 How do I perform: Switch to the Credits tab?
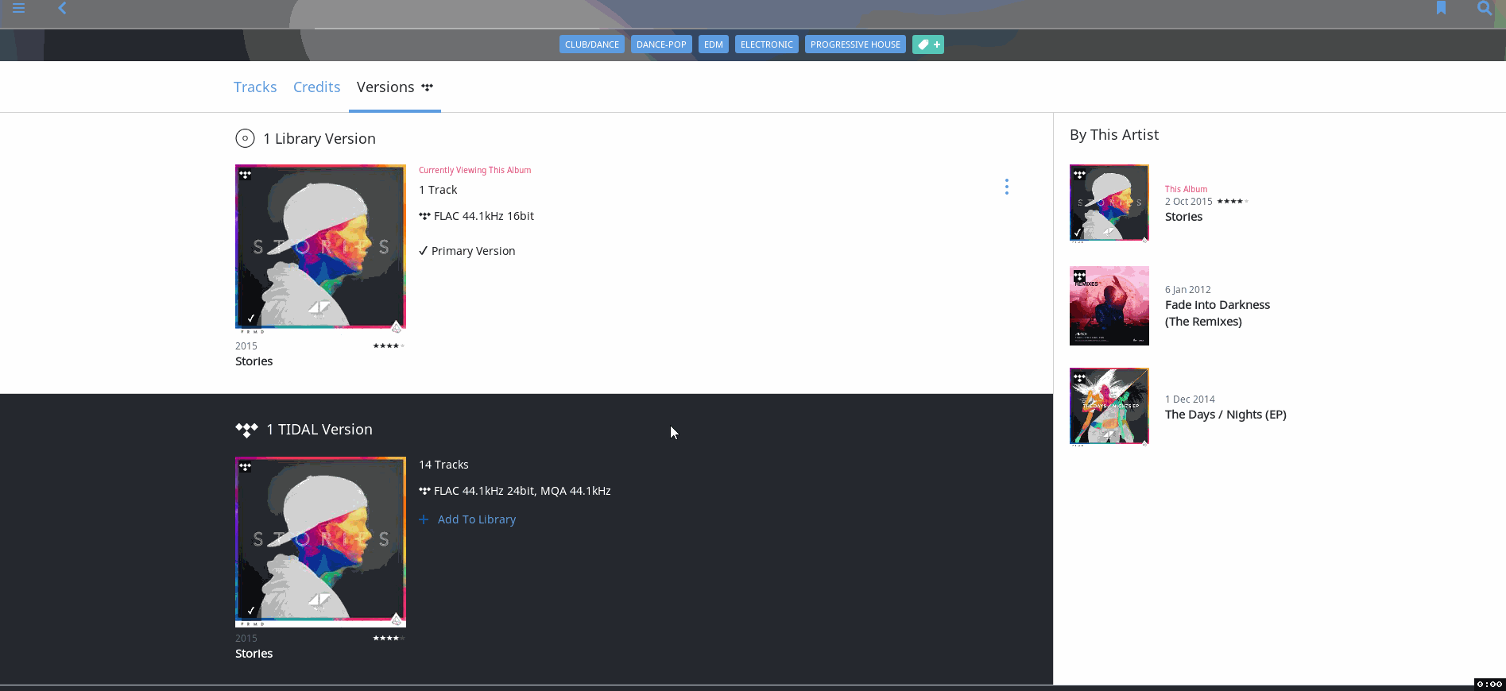[x=316, y=87]
